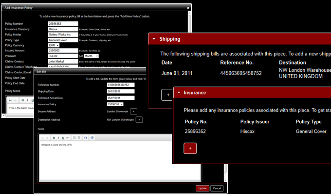Click Add Insurance Policy horizontal scrollbar left arrow
This screenshot has height=194, width=331.
click(3, 115)
